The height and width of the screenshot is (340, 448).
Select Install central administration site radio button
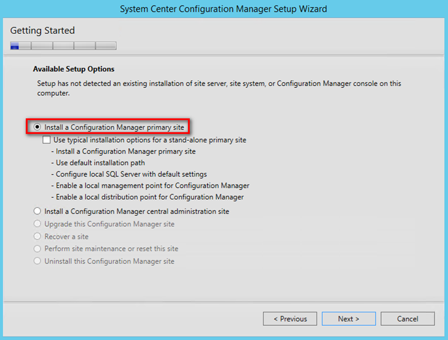37,211
